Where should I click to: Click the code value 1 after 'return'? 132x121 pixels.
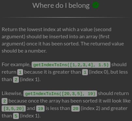[x=20, y=72]
